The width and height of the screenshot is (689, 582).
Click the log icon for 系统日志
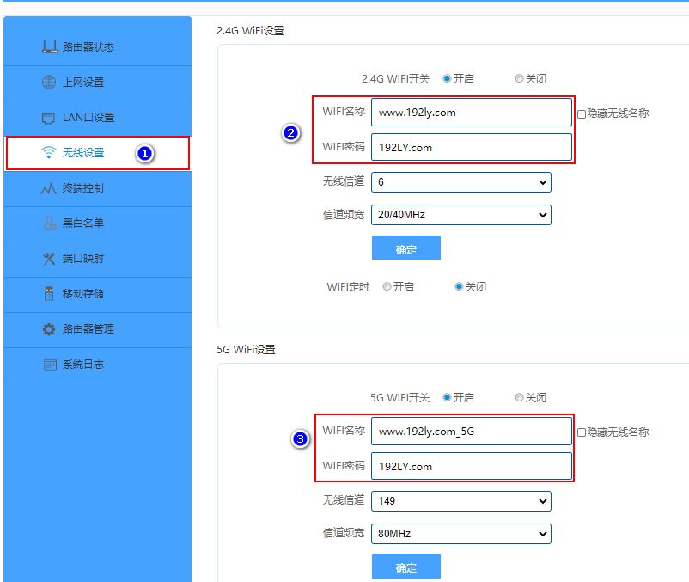(50, 365)
